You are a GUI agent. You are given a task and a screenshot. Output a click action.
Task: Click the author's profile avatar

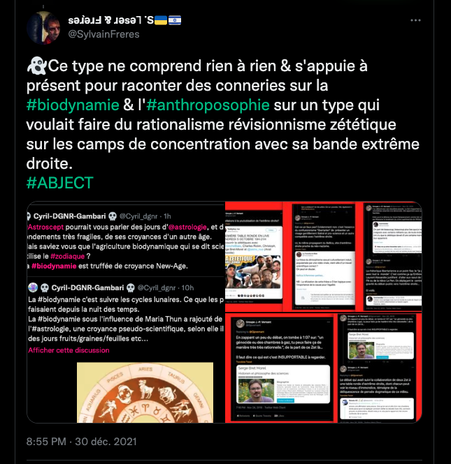43,27
